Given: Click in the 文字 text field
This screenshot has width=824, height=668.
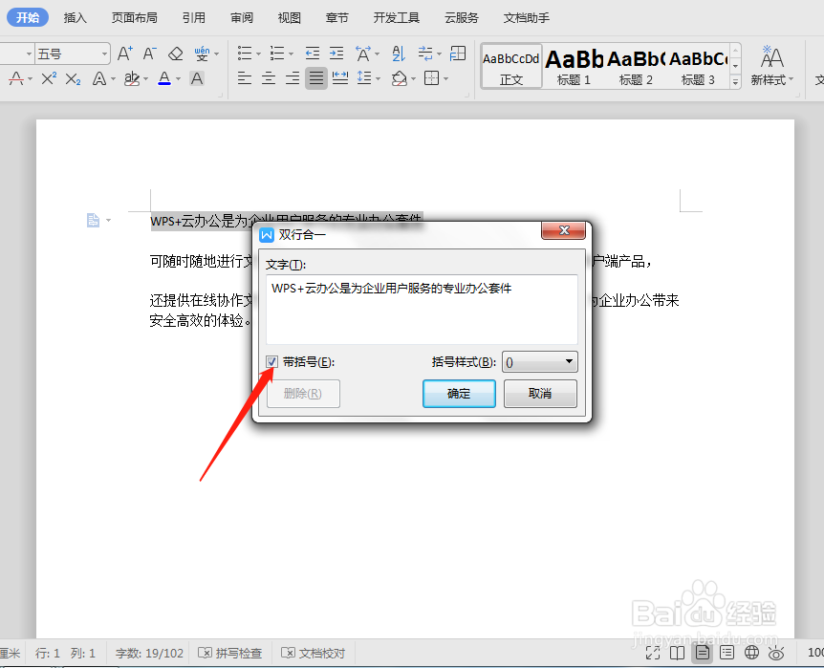Looking at the screenshot, I should pyautogui.click(x=422, y=309).
